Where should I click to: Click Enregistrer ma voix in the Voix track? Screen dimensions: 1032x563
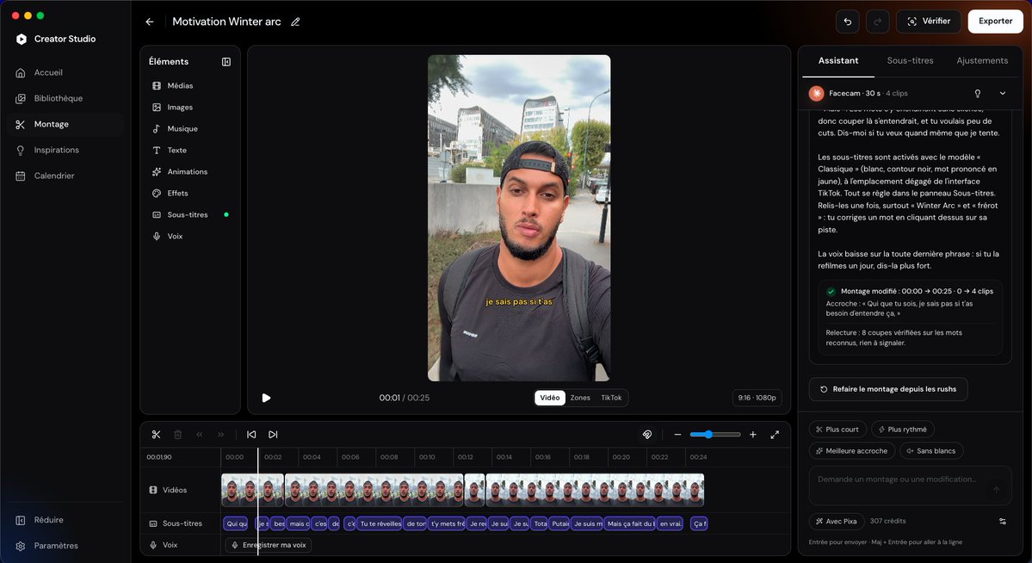(269, 545)
